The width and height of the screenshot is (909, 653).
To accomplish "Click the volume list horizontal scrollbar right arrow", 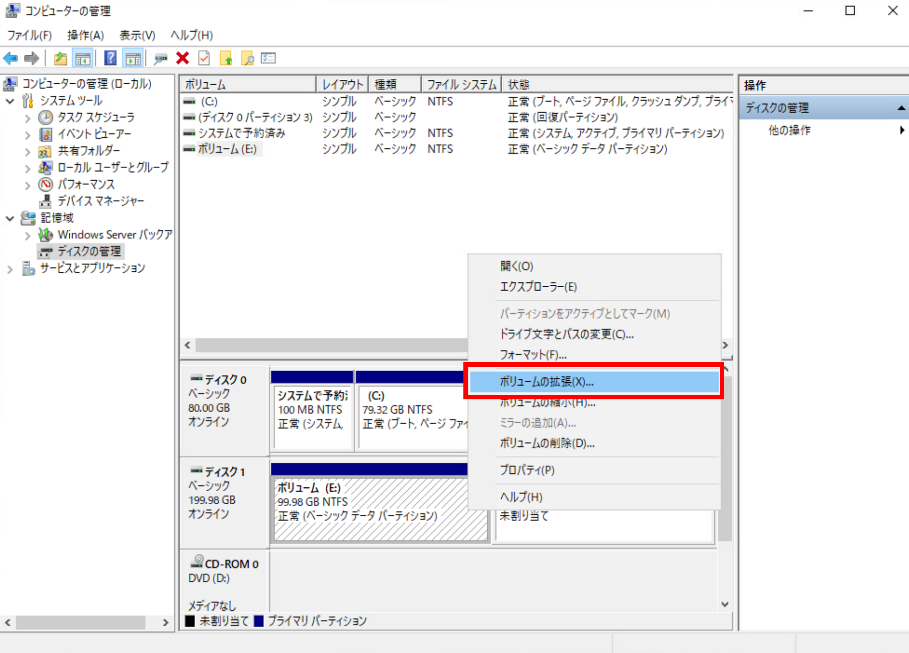I will tap(725, 345).
